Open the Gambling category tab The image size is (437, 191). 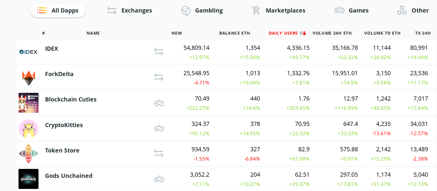click(202, 10)
